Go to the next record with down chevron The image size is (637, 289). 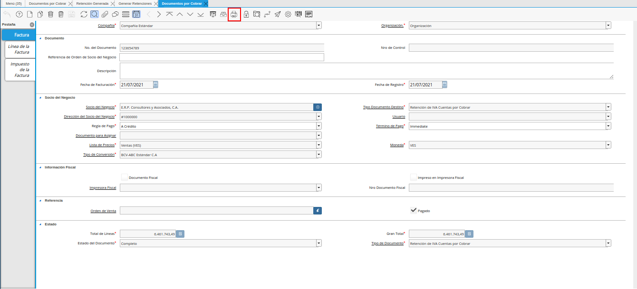point(190,14)
